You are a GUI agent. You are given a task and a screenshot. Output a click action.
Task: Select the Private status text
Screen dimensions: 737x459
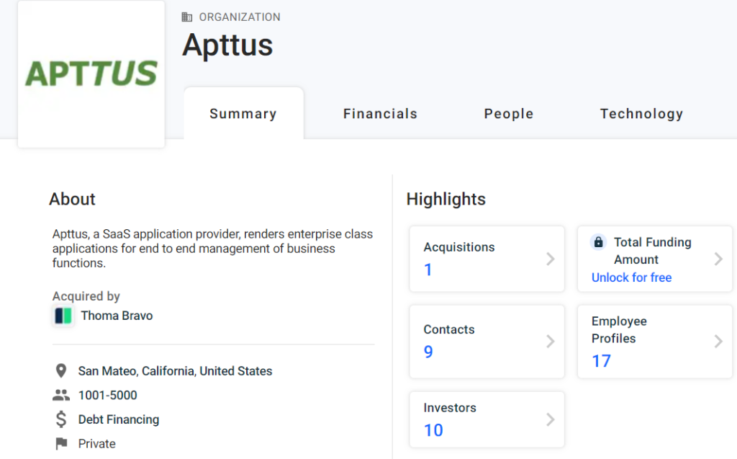97,443
